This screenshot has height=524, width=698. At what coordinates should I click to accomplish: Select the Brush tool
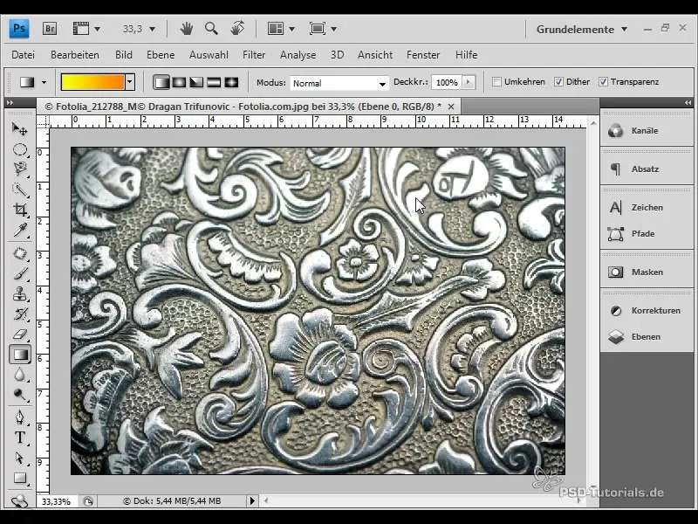click(x=19, y=273)
